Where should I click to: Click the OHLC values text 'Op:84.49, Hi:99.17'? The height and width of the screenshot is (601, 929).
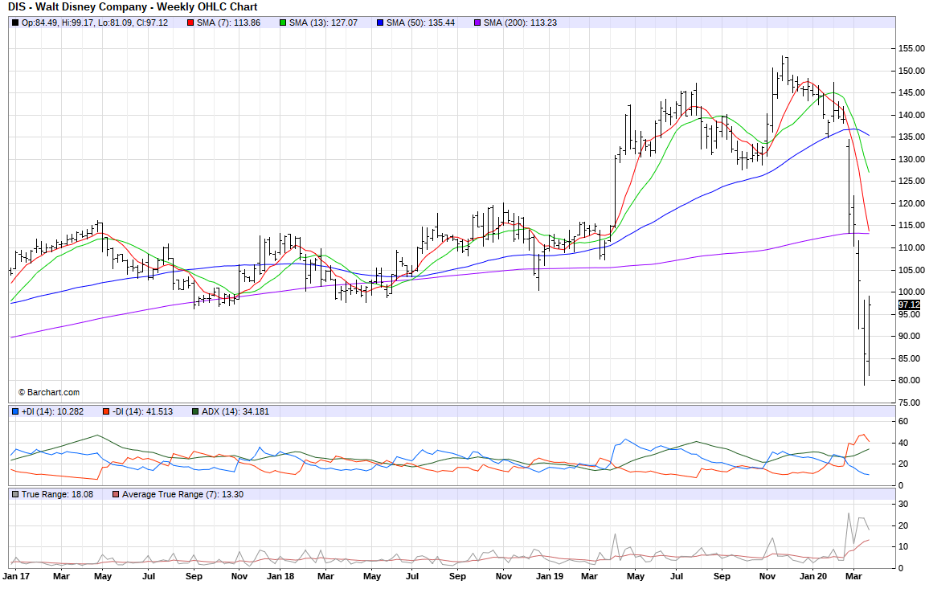pos(58,23)
